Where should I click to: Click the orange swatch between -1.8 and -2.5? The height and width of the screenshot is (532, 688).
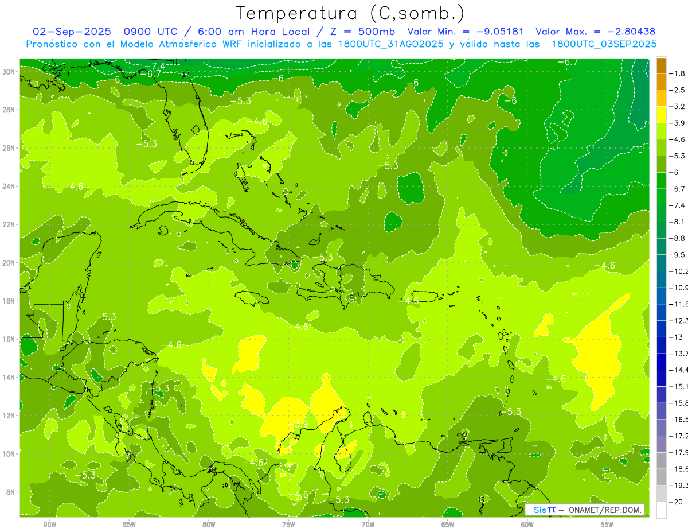[x=661, y=82]
